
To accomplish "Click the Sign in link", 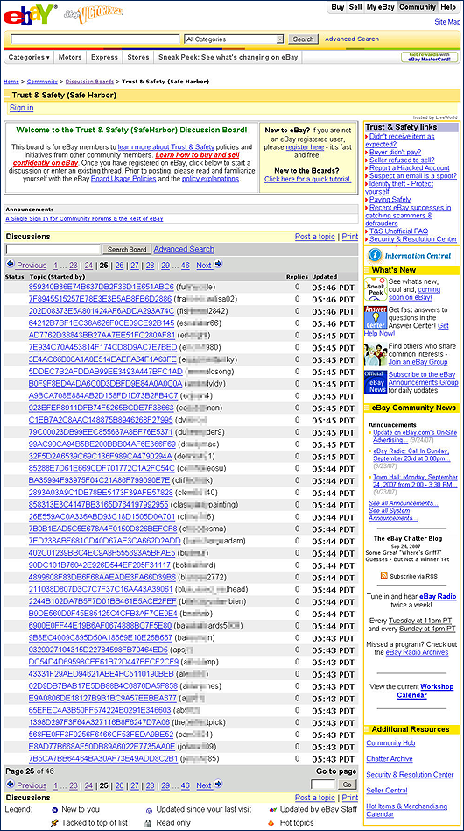I will point(22,108).
